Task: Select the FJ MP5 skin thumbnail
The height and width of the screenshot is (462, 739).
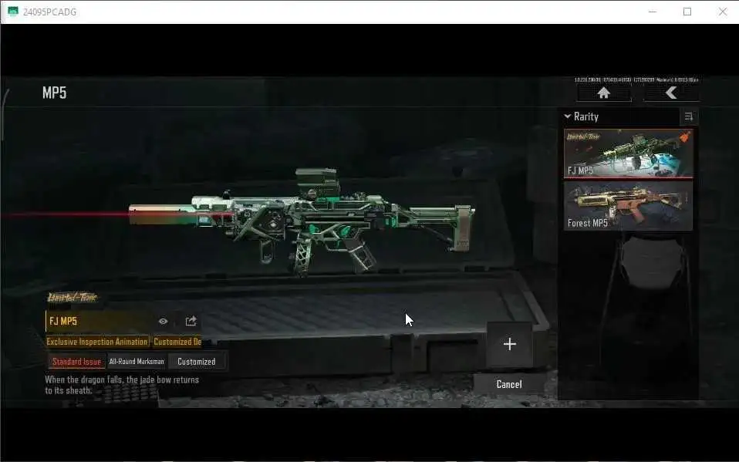Action: point(628,153)
